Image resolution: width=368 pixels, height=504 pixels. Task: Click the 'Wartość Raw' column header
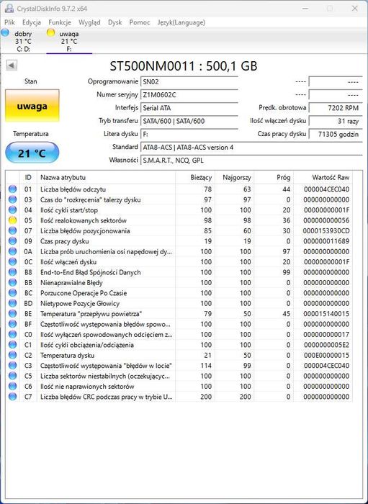323,177
